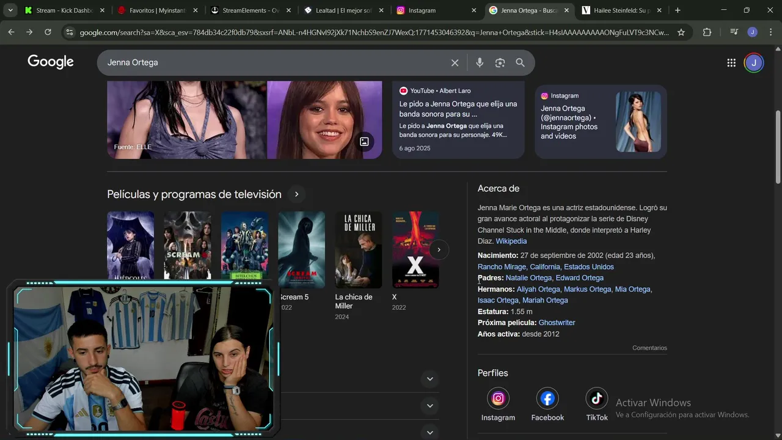The image size is (782, 440).
Task: Open Jenna Ortega's TikTok profile icon
Action: (x=597, y=398)
